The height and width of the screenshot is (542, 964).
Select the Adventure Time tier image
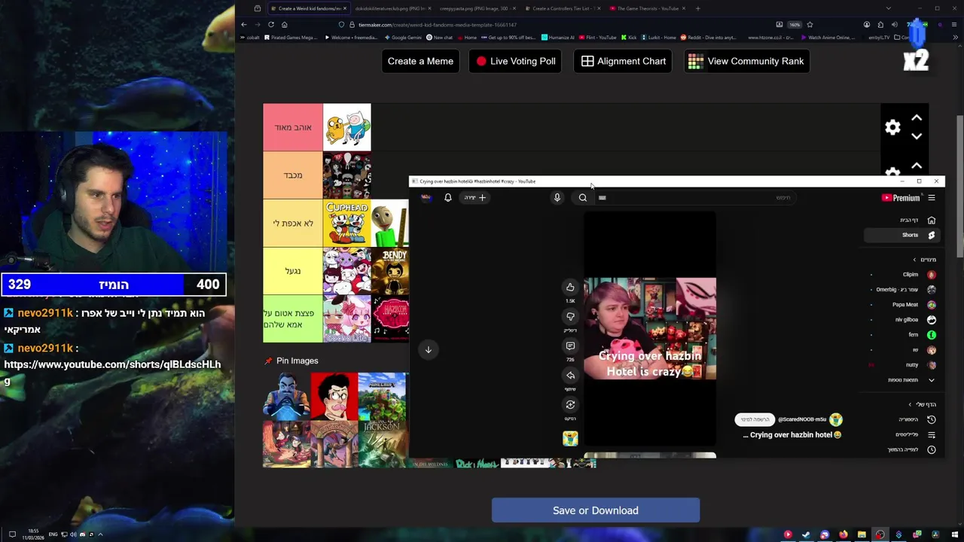[x=347, y=127]
